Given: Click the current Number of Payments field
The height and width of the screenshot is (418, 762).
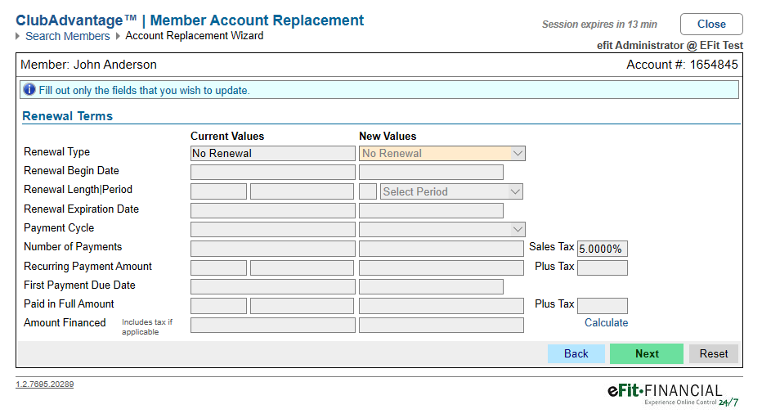Looking at the screenshot, I should pos(272,249).
